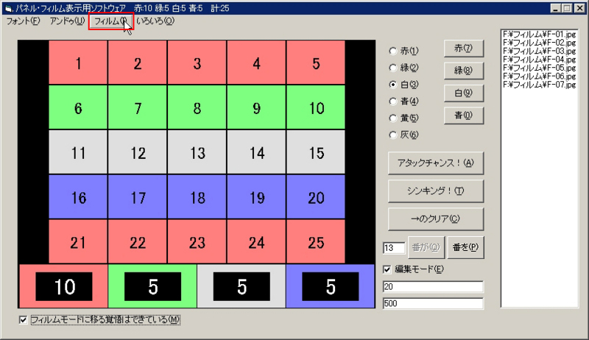Select F:\フィルム\F-06.jpg in the list

[x=539, y=77]
